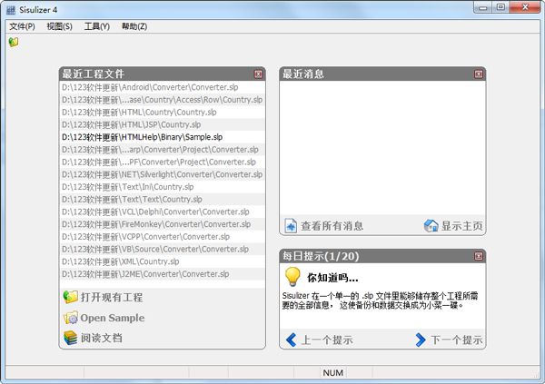The width and height of the screenshot is (545, 384).
Task: Click the open-project toolbar icon
Action: [x=14, y=42]
